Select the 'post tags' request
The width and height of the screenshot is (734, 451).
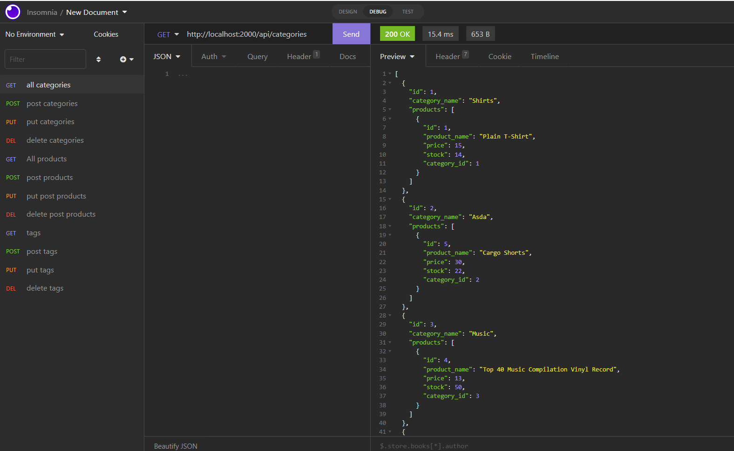72,252
